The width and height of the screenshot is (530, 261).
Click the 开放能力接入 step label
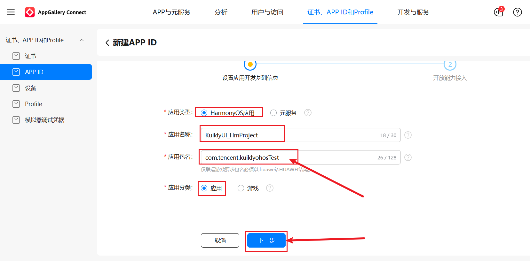(x=450, y=78)
